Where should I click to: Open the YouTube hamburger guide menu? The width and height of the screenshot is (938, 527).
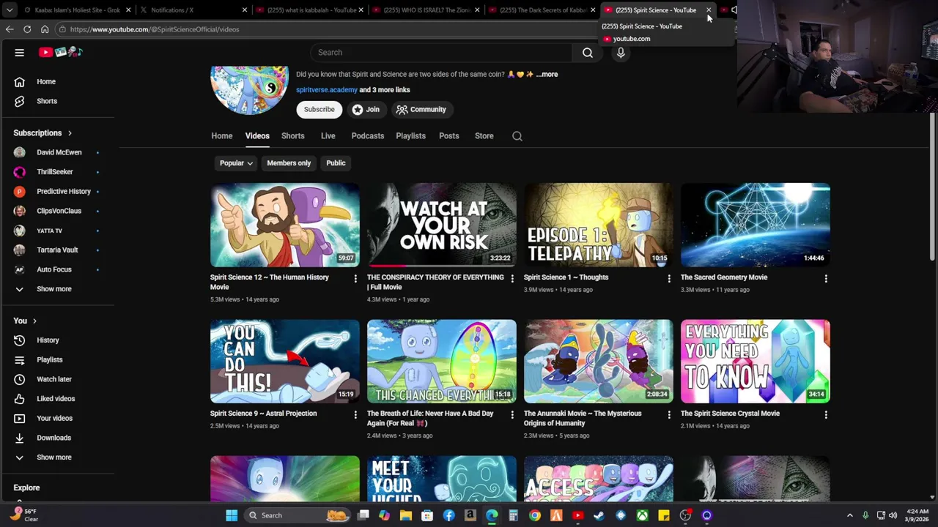(x=20, y=52)
